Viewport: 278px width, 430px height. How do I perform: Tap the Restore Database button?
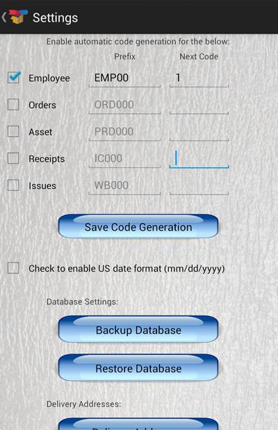click(138, 367)
